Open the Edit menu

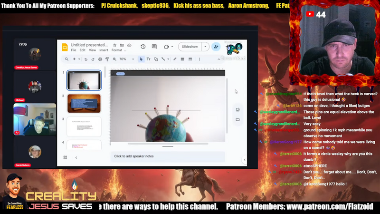[82, 50]
